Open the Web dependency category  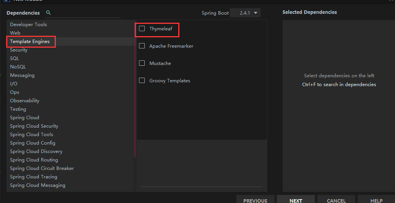15,33
